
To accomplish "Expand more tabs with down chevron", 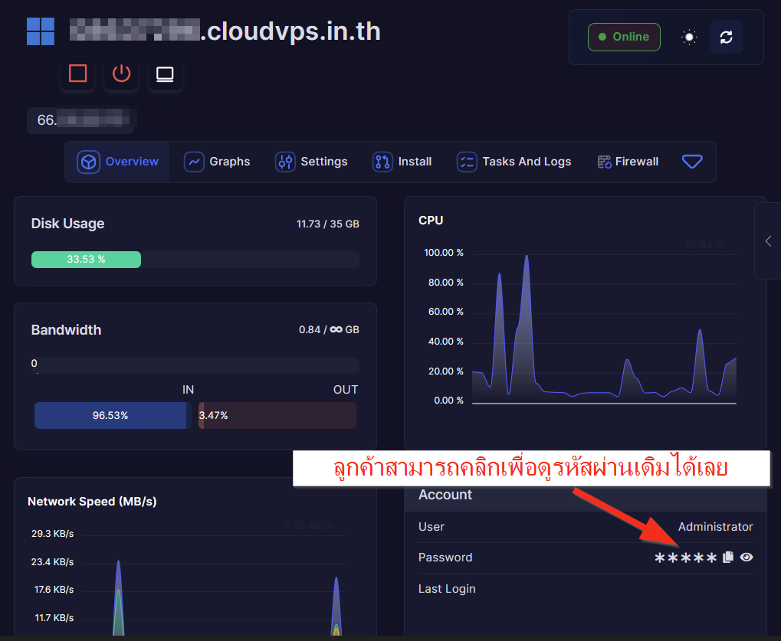I will (x=692, y=162).
